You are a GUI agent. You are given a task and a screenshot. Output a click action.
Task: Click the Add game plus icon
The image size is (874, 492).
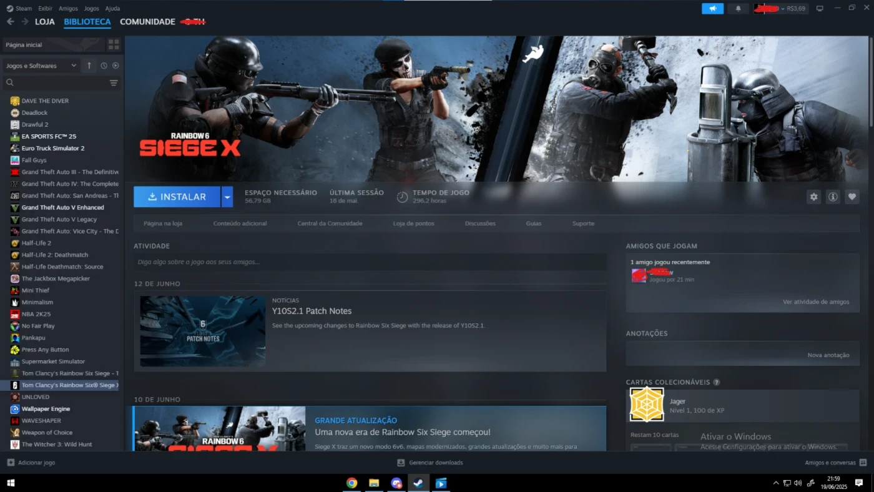coord(11,463)
